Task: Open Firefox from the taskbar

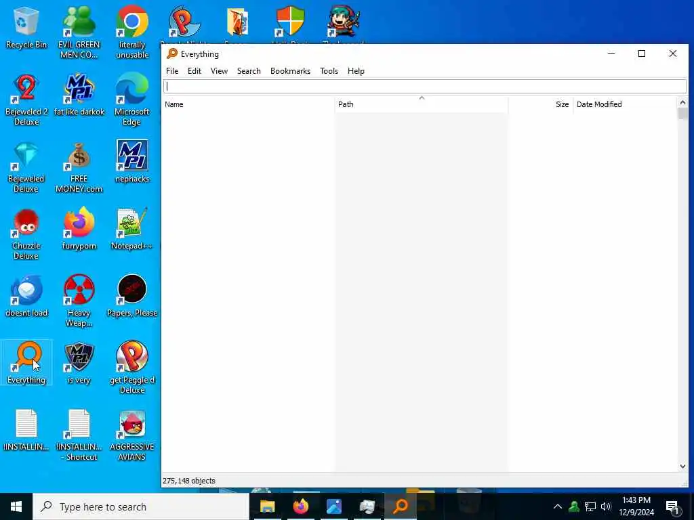Action: tap(300, 506)
